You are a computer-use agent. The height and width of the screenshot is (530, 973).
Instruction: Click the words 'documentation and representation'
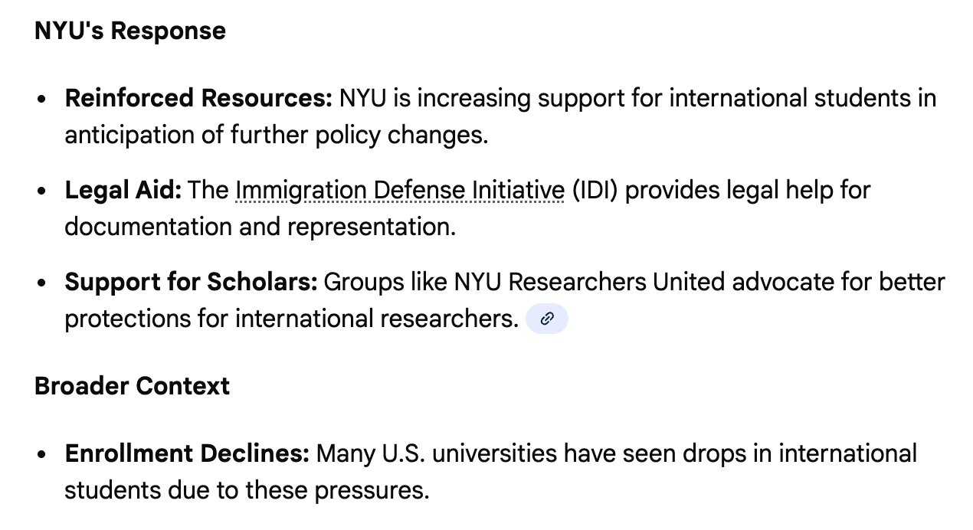[x=260, y=227]
